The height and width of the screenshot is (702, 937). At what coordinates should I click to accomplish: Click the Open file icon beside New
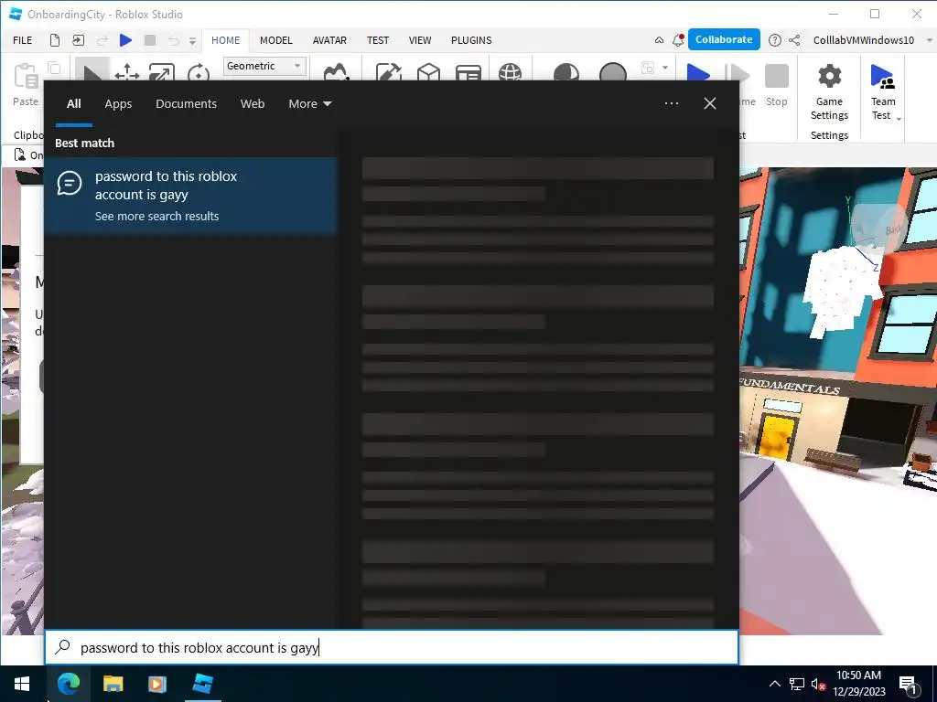tap(79, 40)
